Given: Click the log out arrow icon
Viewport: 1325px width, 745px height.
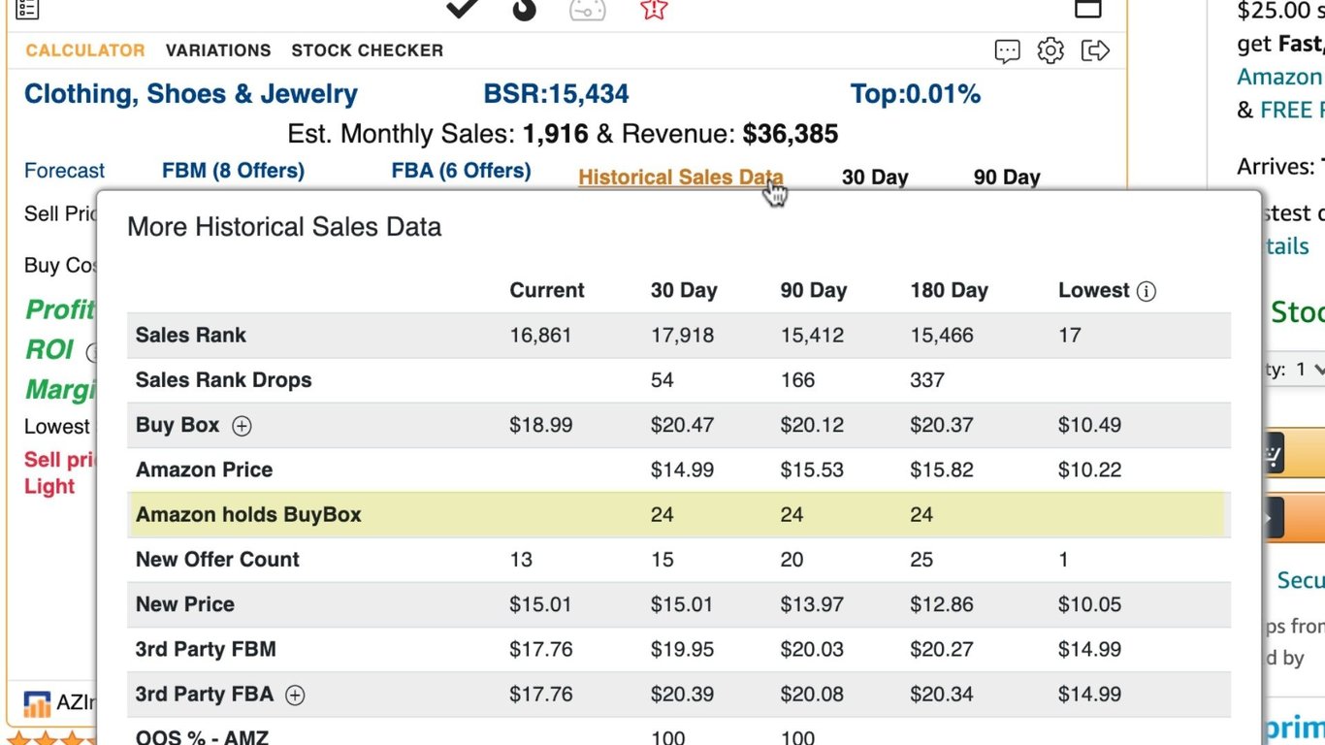Looking at the screenshot, I should [x=1095, y=50].
